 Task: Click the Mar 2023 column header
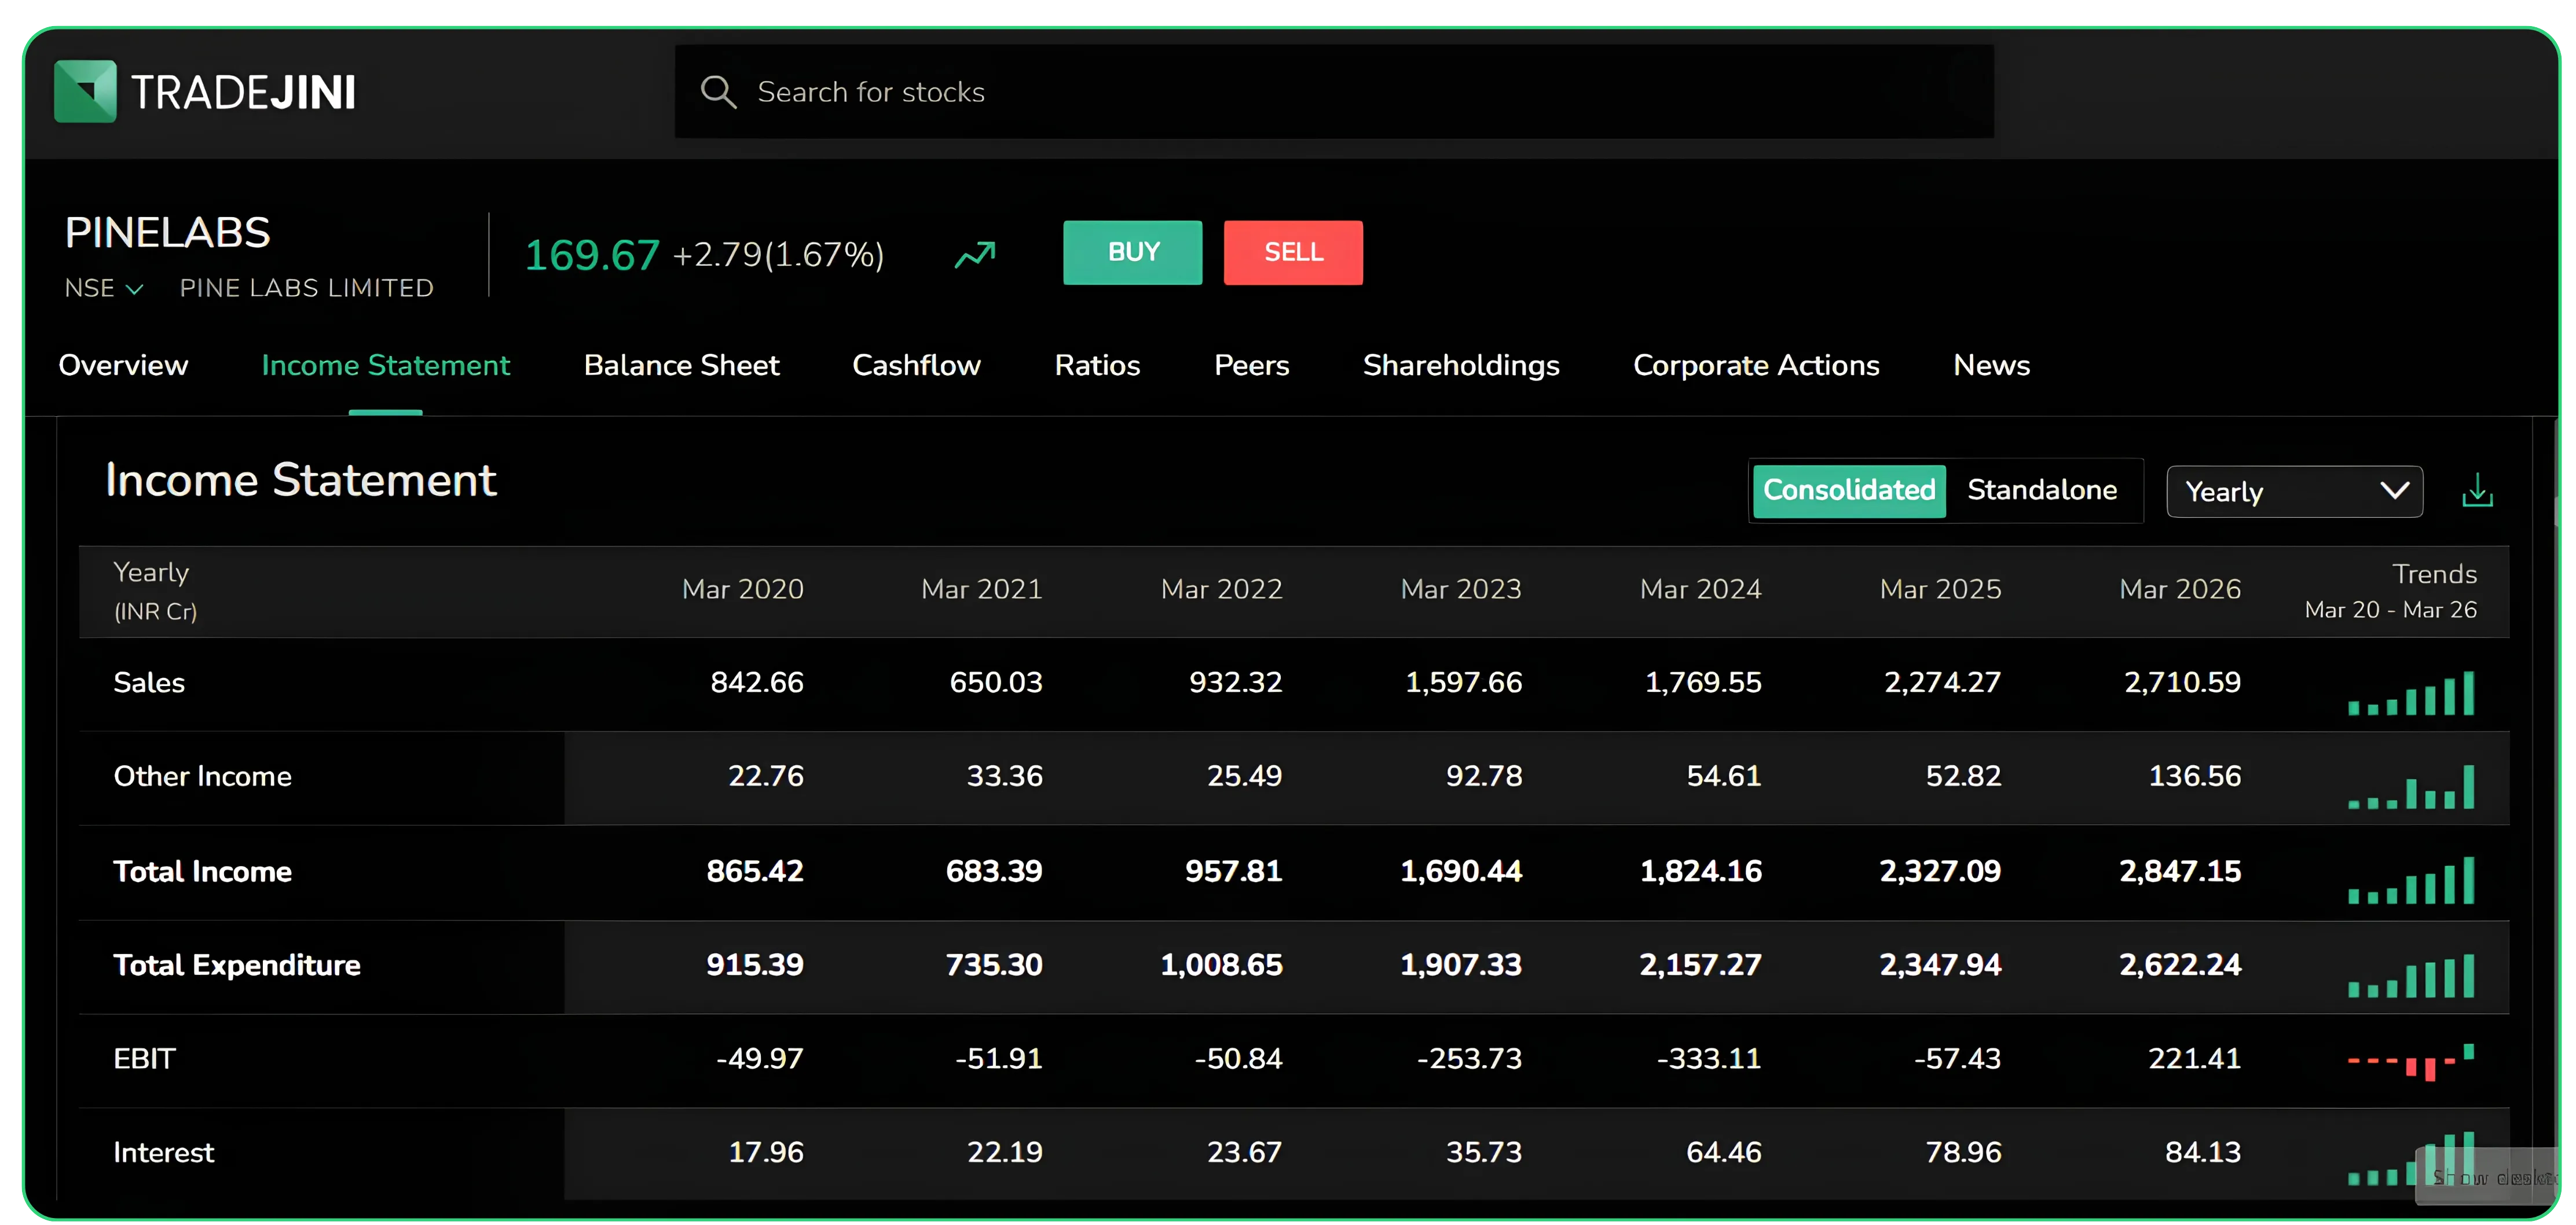point(1461,589)
